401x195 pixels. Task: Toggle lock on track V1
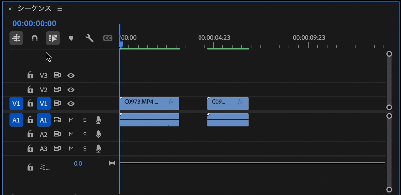click(x=30, y=103)
